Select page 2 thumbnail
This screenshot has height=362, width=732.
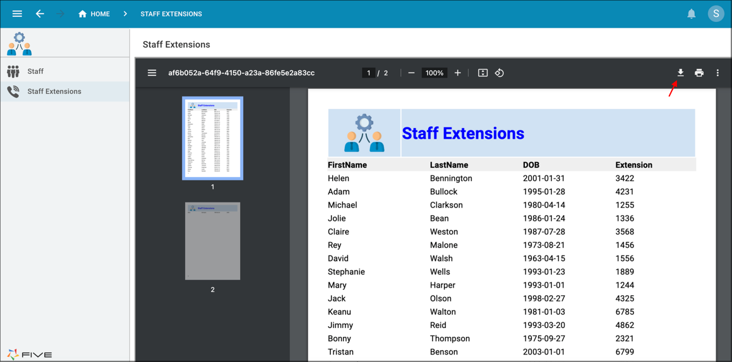[212, 241]
